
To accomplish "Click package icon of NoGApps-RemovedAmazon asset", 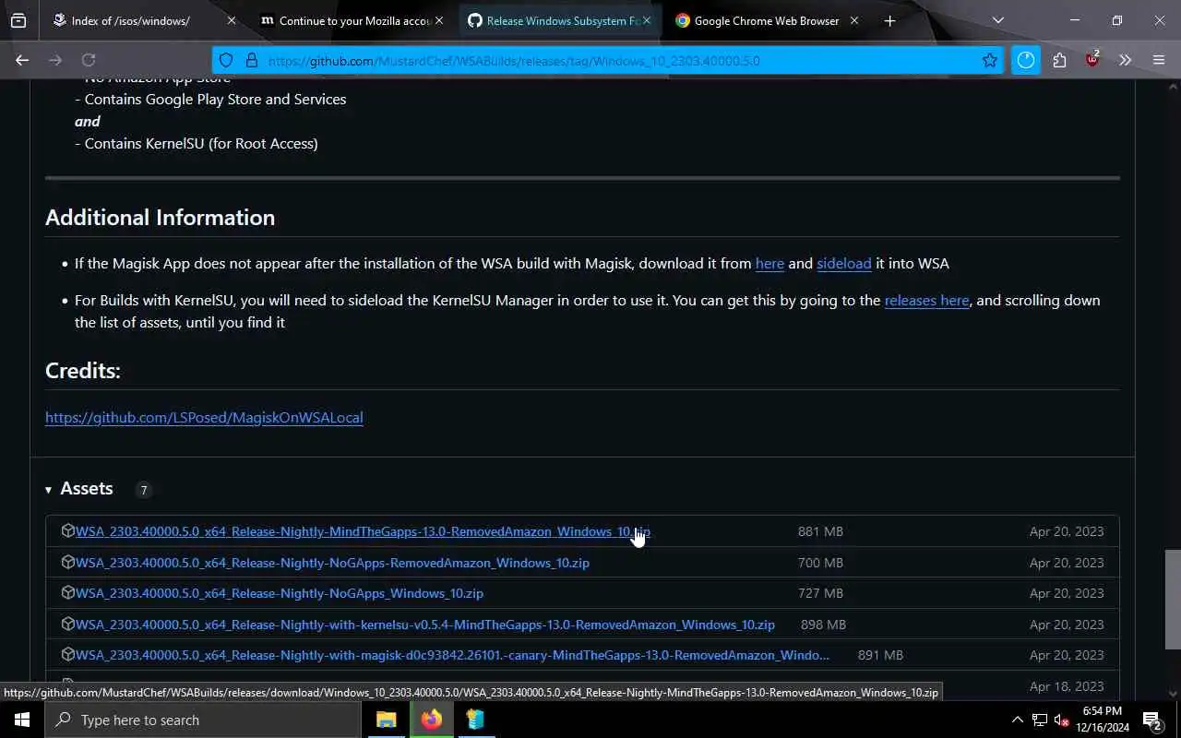I will (x=67, y=562).
